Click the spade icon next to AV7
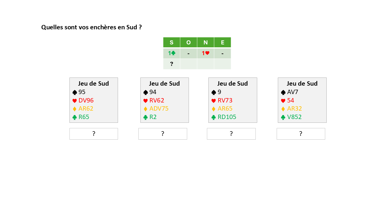The image size is (372, 209). 283,92
